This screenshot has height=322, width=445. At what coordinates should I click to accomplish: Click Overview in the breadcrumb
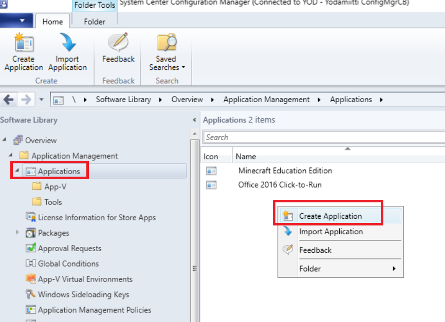point(187,100)
